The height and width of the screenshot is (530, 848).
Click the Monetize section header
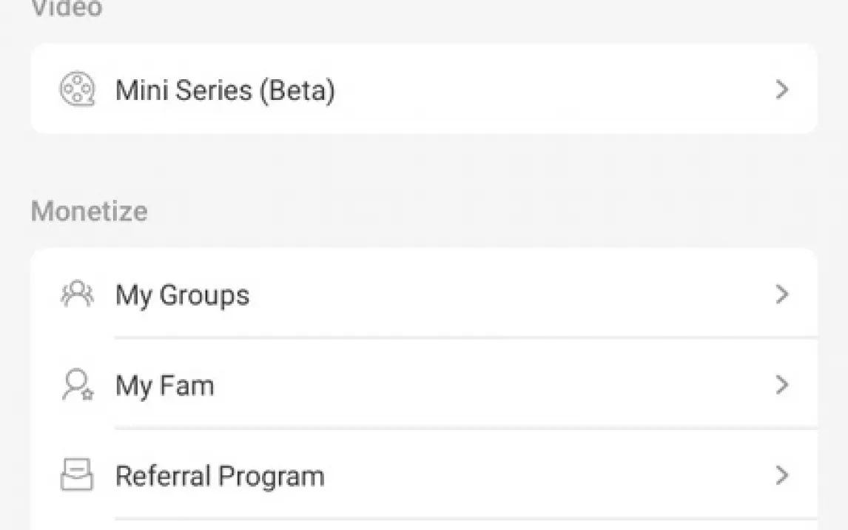click(89, 212)
